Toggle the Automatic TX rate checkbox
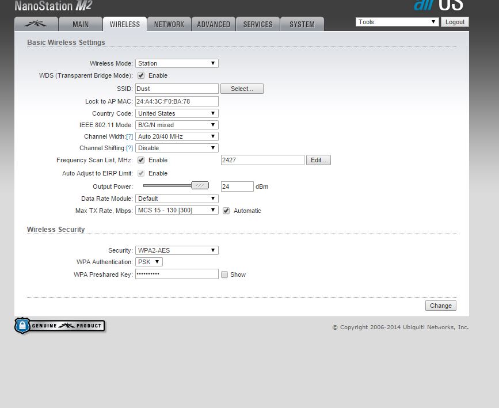The image size is (499, 408). 226,211
